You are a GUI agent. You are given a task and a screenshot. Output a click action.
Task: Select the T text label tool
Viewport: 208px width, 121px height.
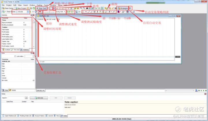[x=97, y=12]
